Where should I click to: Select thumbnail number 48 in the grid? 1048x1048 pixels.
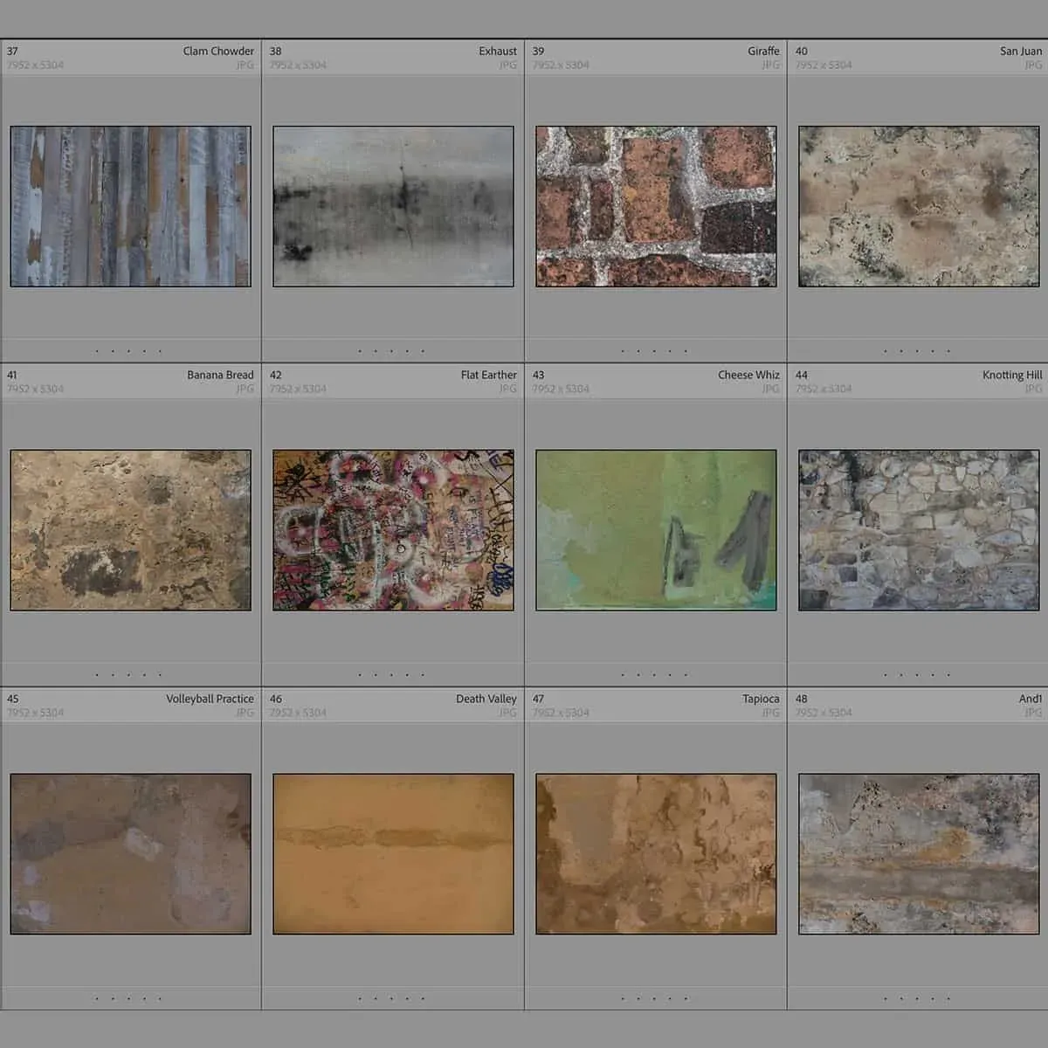click(919, 854)
